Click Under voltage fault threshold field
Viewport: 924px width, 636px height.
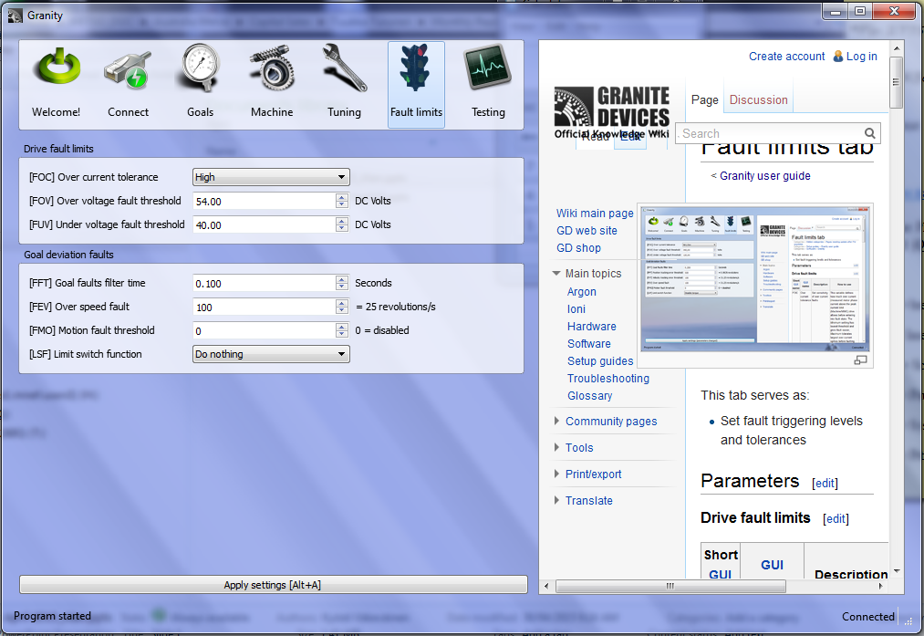click(x=265, y=224)
